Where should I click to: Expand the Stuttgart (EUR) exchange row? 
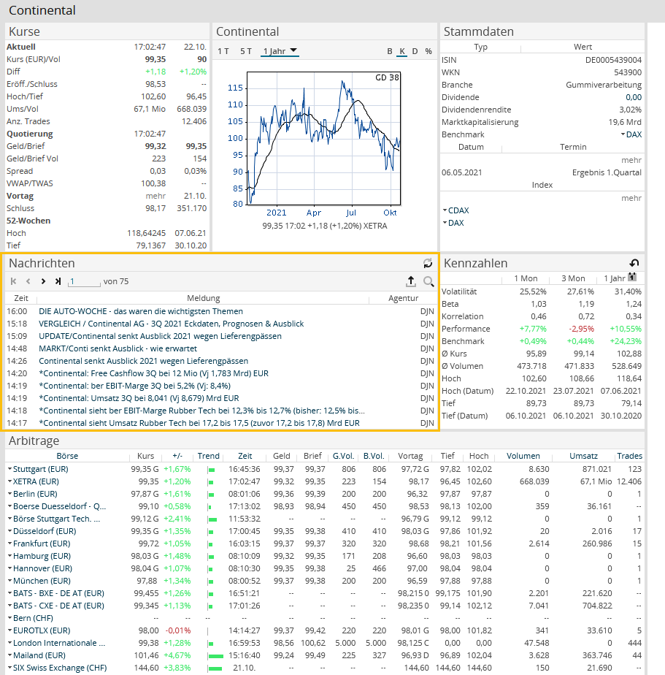[x=10, y=469]
